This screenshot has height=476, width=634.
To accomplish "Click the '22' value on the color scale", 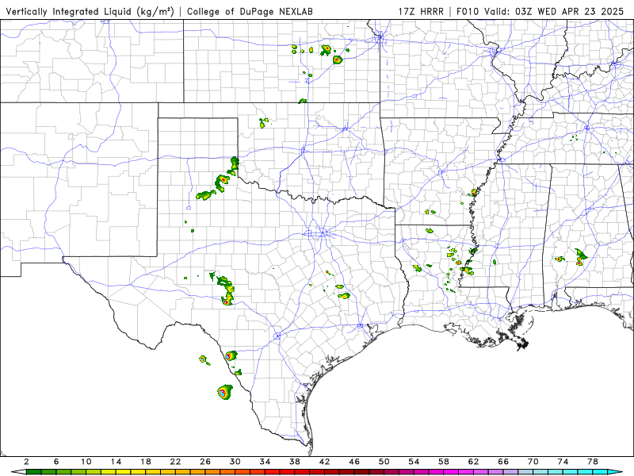I will click(x=175, y=462).
